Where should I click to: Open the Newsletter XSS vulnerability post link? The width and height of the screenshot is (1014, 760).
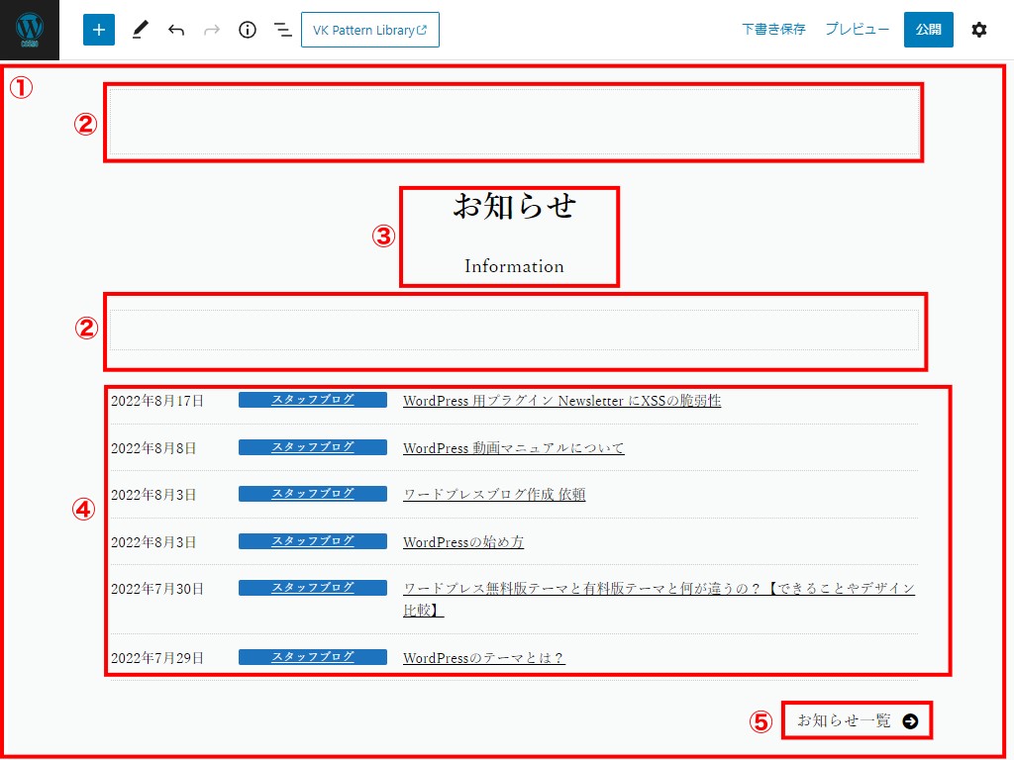[561, 401]
